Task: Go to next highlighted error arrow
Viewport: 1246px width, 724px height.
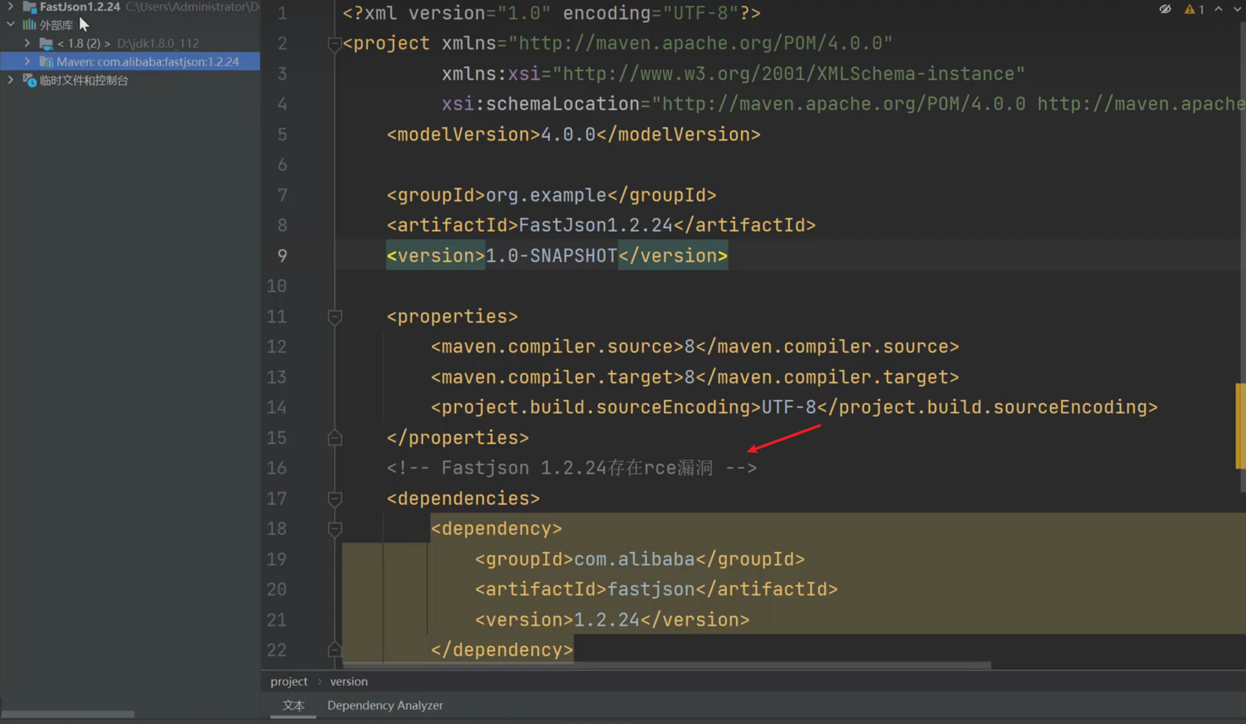Action: (x=1237, y=9)
